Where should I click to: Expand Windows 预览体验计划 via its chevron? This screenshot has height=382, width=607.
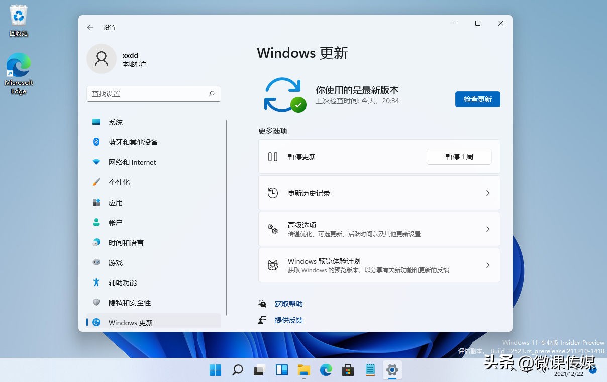(487, 265)
